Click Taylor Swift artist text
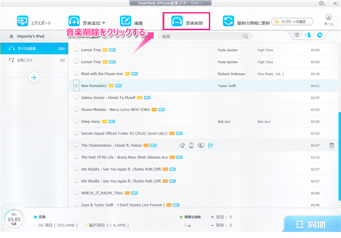Viewport: 341px width, 238px height. [227, 86]
